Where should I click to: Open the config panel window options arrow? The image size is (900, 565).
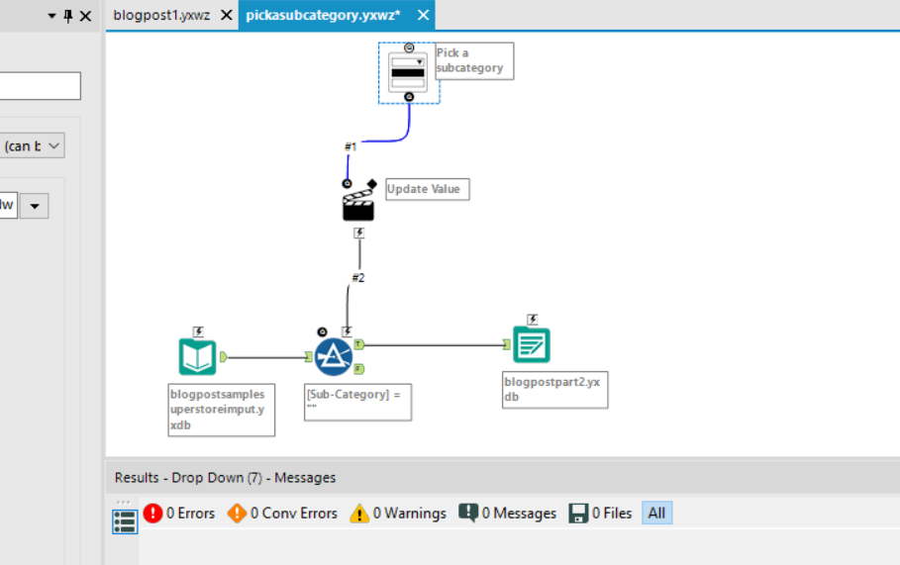pos(51,16)
